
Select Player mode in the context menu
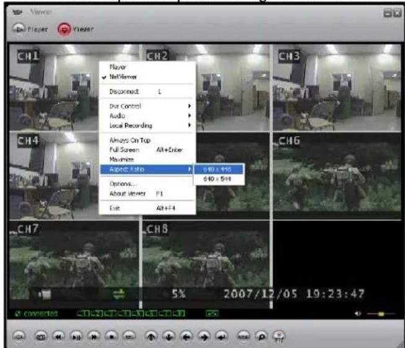(x=117, y=67)
